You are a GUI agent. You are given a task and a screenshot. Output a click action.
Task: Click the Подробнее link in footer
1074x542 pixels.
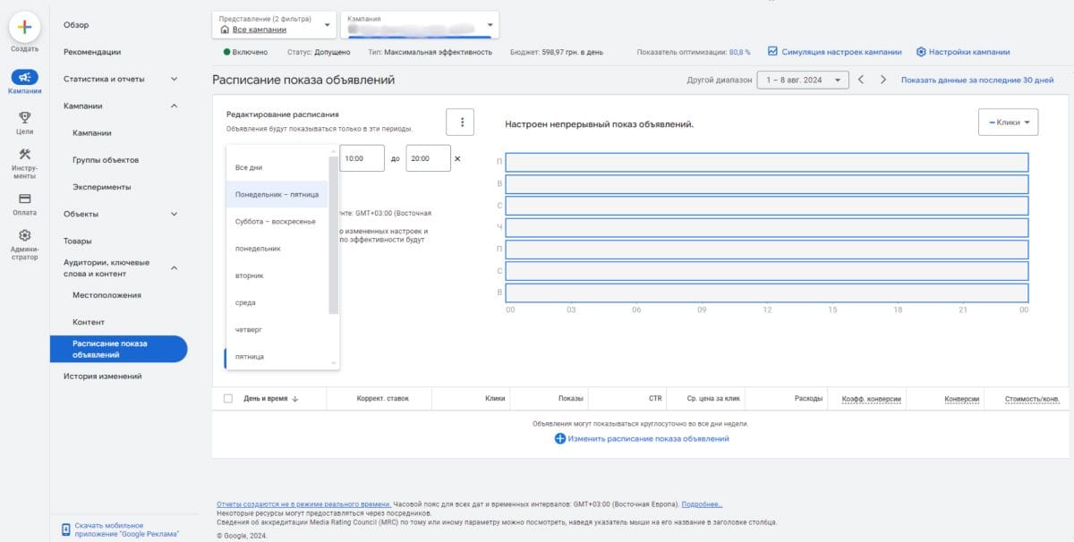[x=703, y=504]
